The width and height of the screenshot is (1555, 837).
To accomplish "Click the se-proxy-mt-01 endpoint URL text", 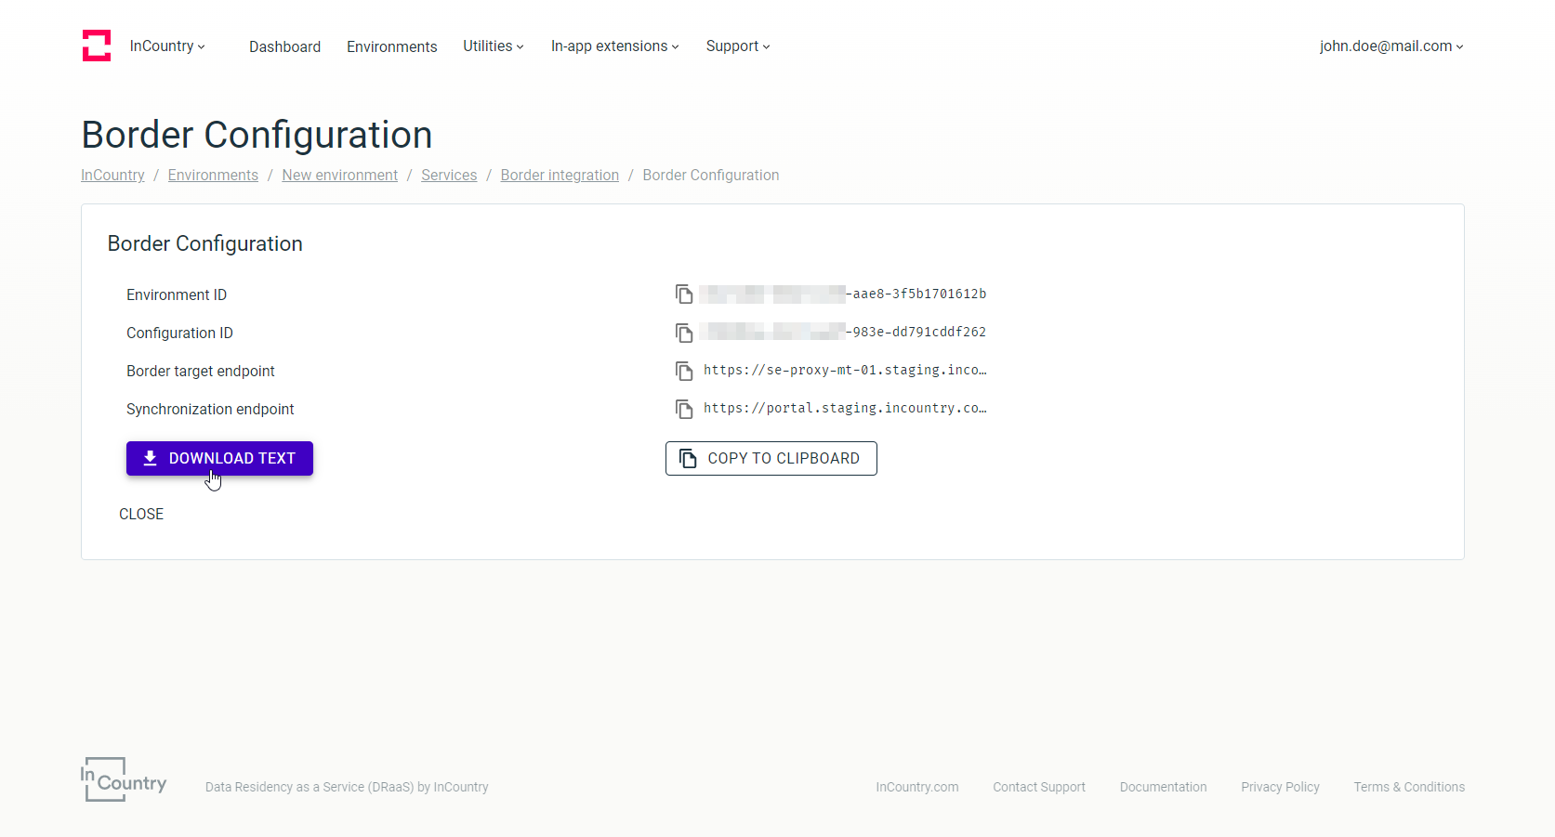I will 845,371.
